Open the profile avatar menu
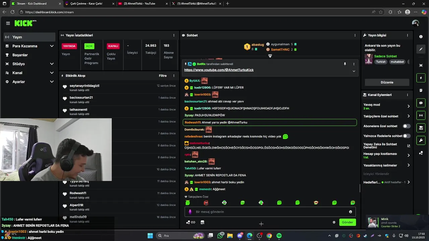The width and height of the screenshot is (429, 241). [416, 23]
